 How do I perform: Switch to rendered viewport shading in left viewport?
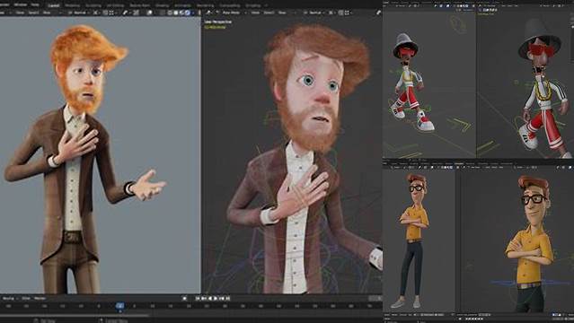point(188,13)
